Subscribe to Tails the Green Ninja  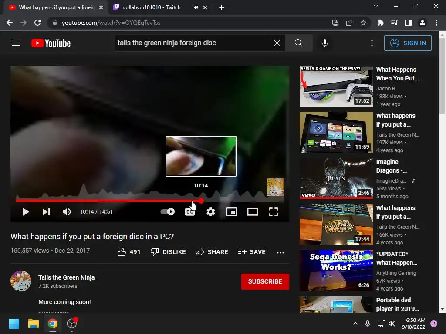pos(265,281)
